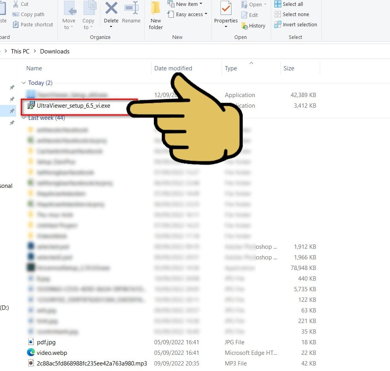Sort files by Type column
Image resolution: width=390 pixels, height=371 pixels.
(231, 68)
